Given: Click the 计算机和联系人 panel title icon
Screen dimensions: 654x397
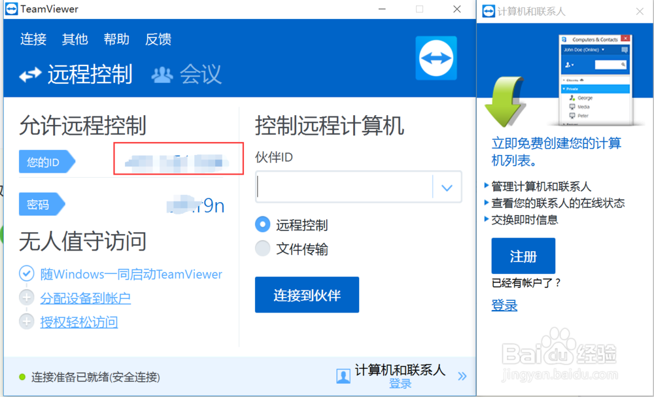Looking at the screenshot, I should (488, 11).
